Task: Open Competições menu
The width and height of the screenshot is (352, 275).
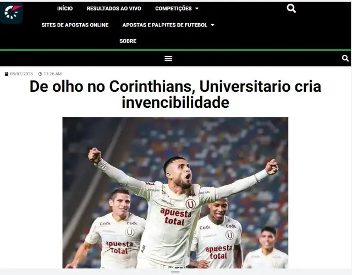Action: [173, 9]
